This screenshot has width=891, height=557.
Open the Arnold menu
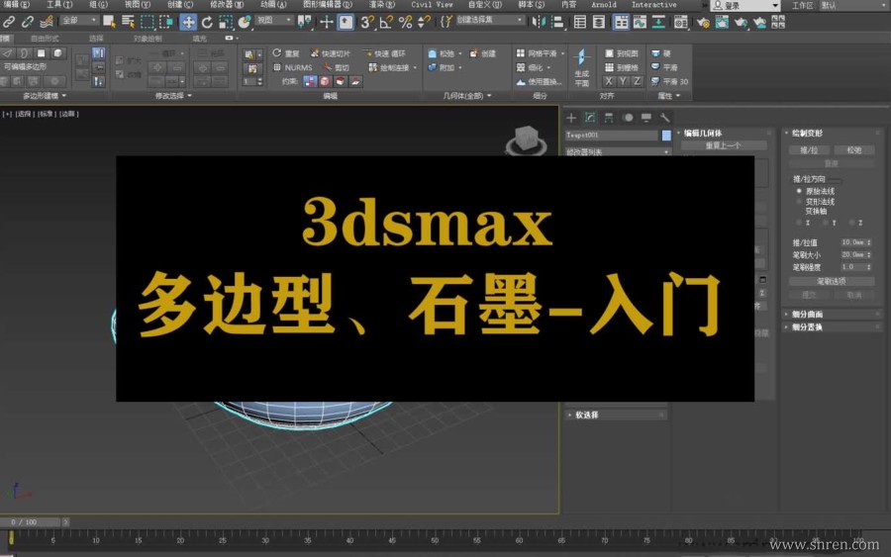coord(604,5)
